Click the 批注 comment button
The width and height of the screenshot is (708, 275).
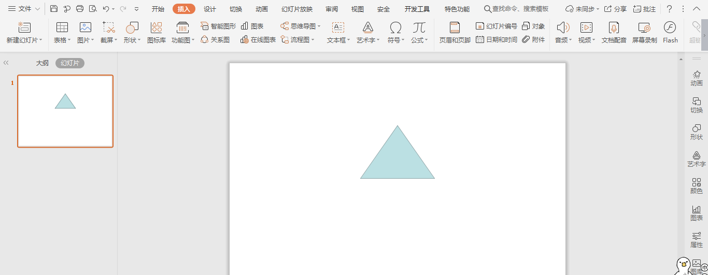coord(644,9)
